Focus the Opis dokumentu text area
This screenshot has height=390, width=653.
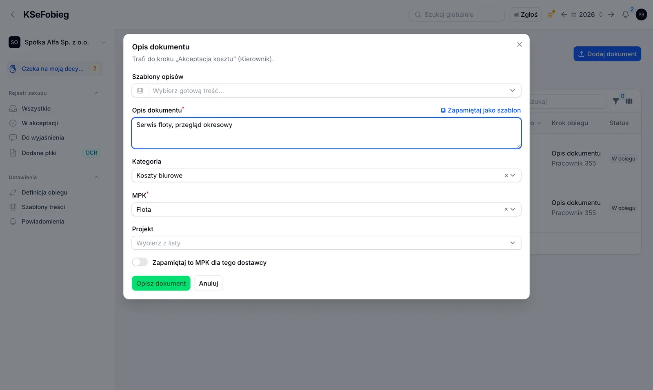tap(326, 133)
